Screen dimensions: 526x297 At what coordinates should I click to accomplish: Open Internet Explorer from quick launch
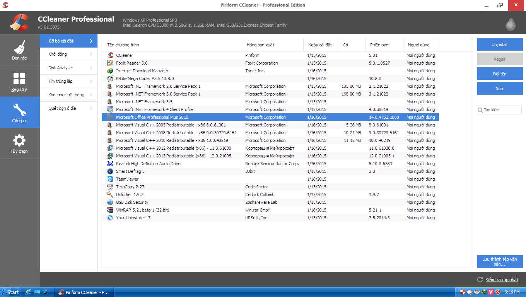point(28,292)
